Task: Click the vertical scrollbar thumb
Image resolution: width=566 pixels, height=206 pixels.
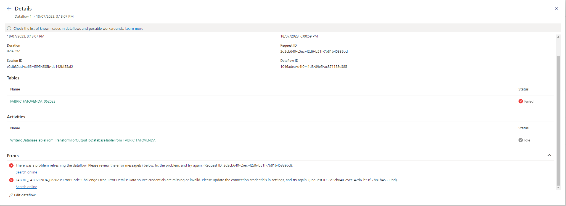Action: 558,121
